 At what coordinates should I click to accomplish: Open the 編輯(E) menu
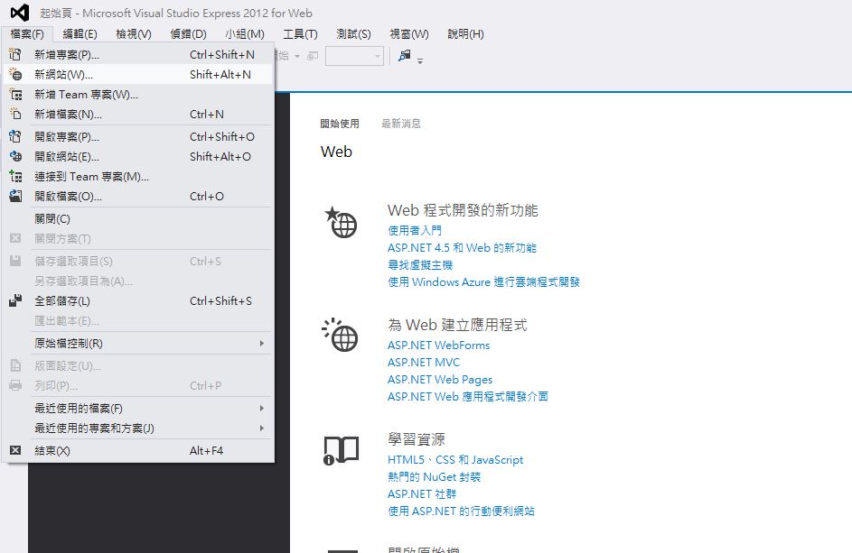[80, 33]
